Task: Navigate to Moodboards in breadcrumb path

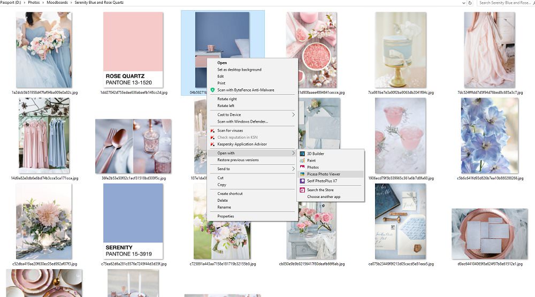Action: (x=57, y=2)
